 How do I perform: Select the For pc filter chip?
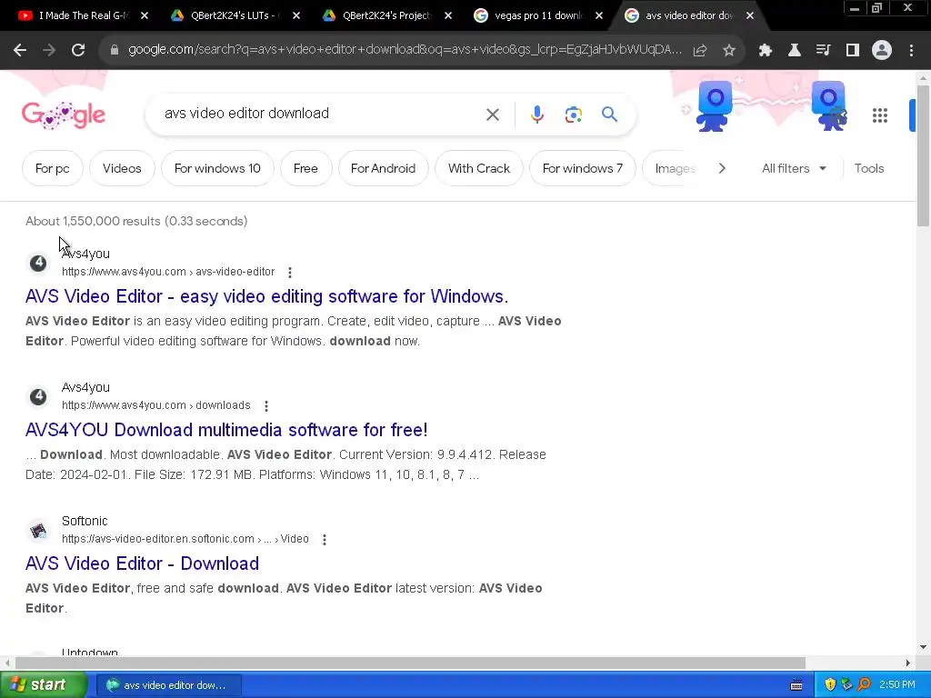52,168
